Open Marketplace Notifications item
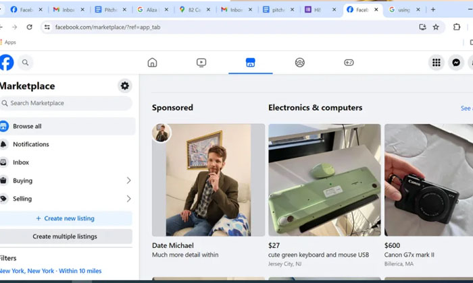 (x=31, y=144)
